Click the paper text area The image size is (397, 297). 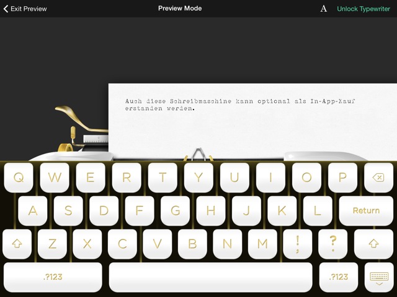[x=248, y=121]
